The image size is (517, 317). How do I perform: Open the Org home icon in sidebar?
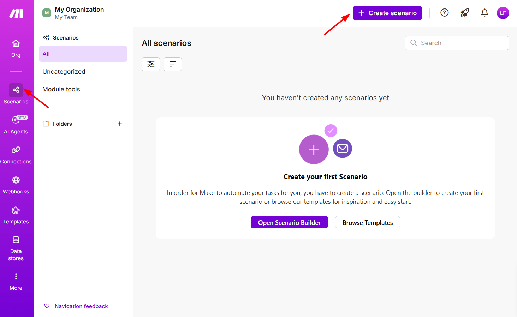tap(16, 43)
